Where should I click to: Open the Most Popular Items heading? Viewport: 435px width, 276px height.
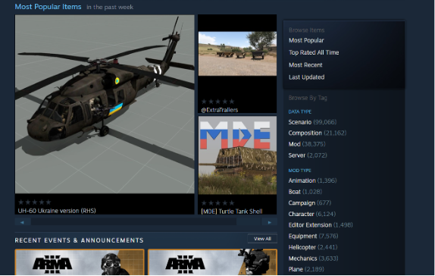tap(48, 7)
